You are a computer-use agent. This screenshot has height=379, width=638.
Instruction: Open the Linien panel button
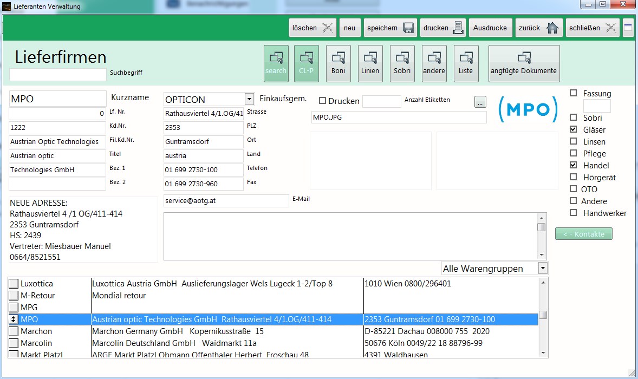pos(370,63)
